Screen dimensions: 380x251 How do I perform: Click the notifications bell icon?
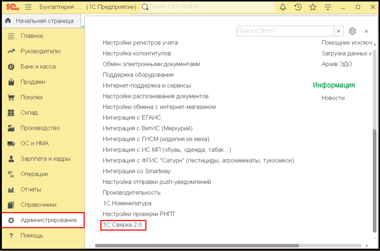click(283, 7)
